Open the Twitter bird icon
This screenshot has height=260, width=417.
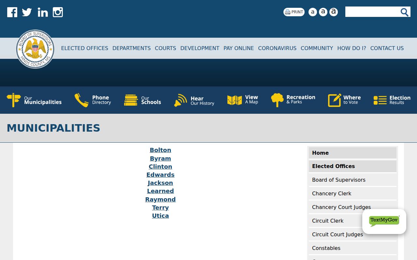(27, 12)
